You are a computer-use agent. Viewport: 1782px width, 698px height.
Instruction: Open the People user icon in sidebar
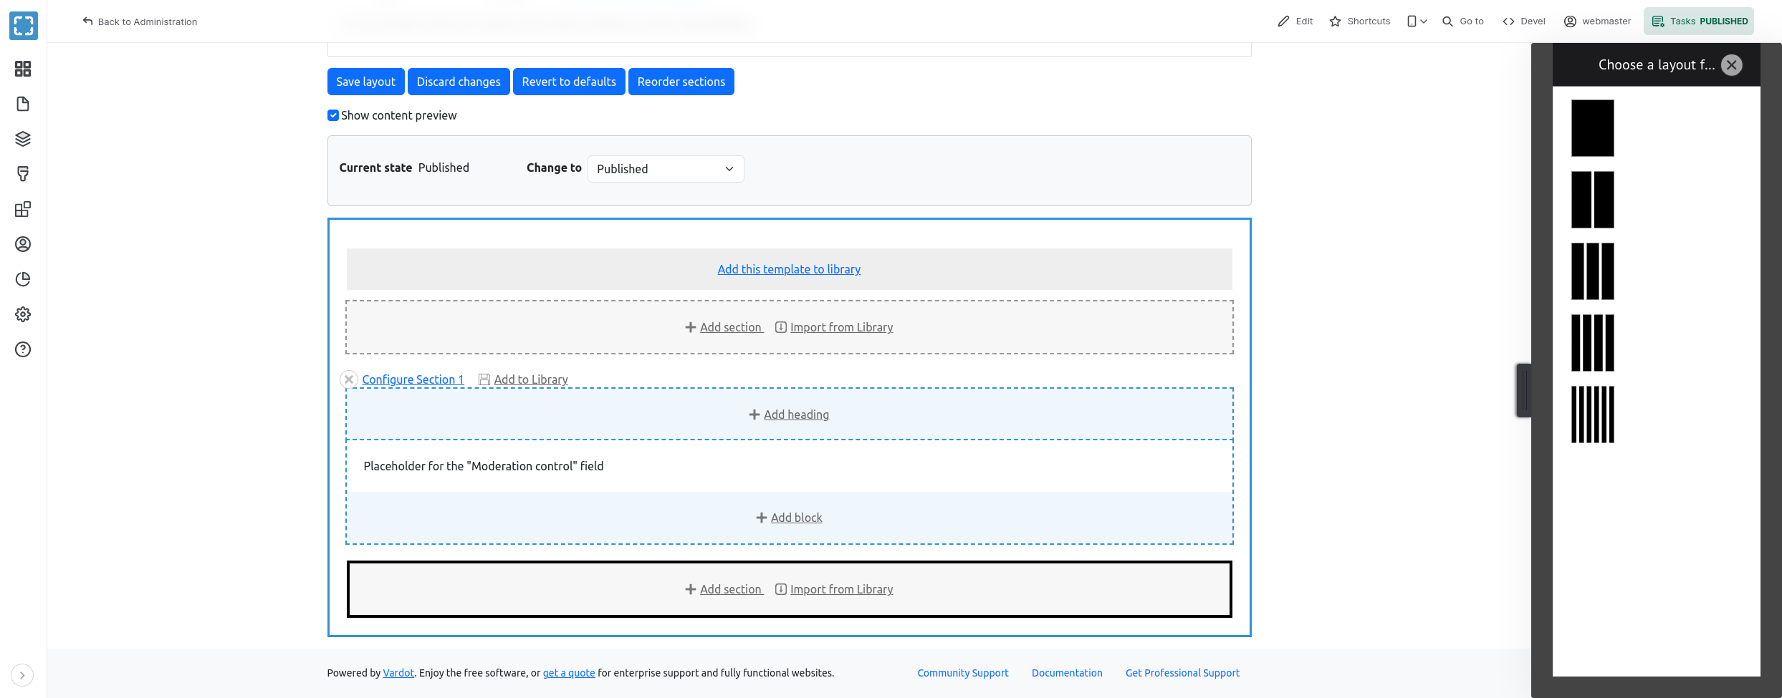point(23,244)
